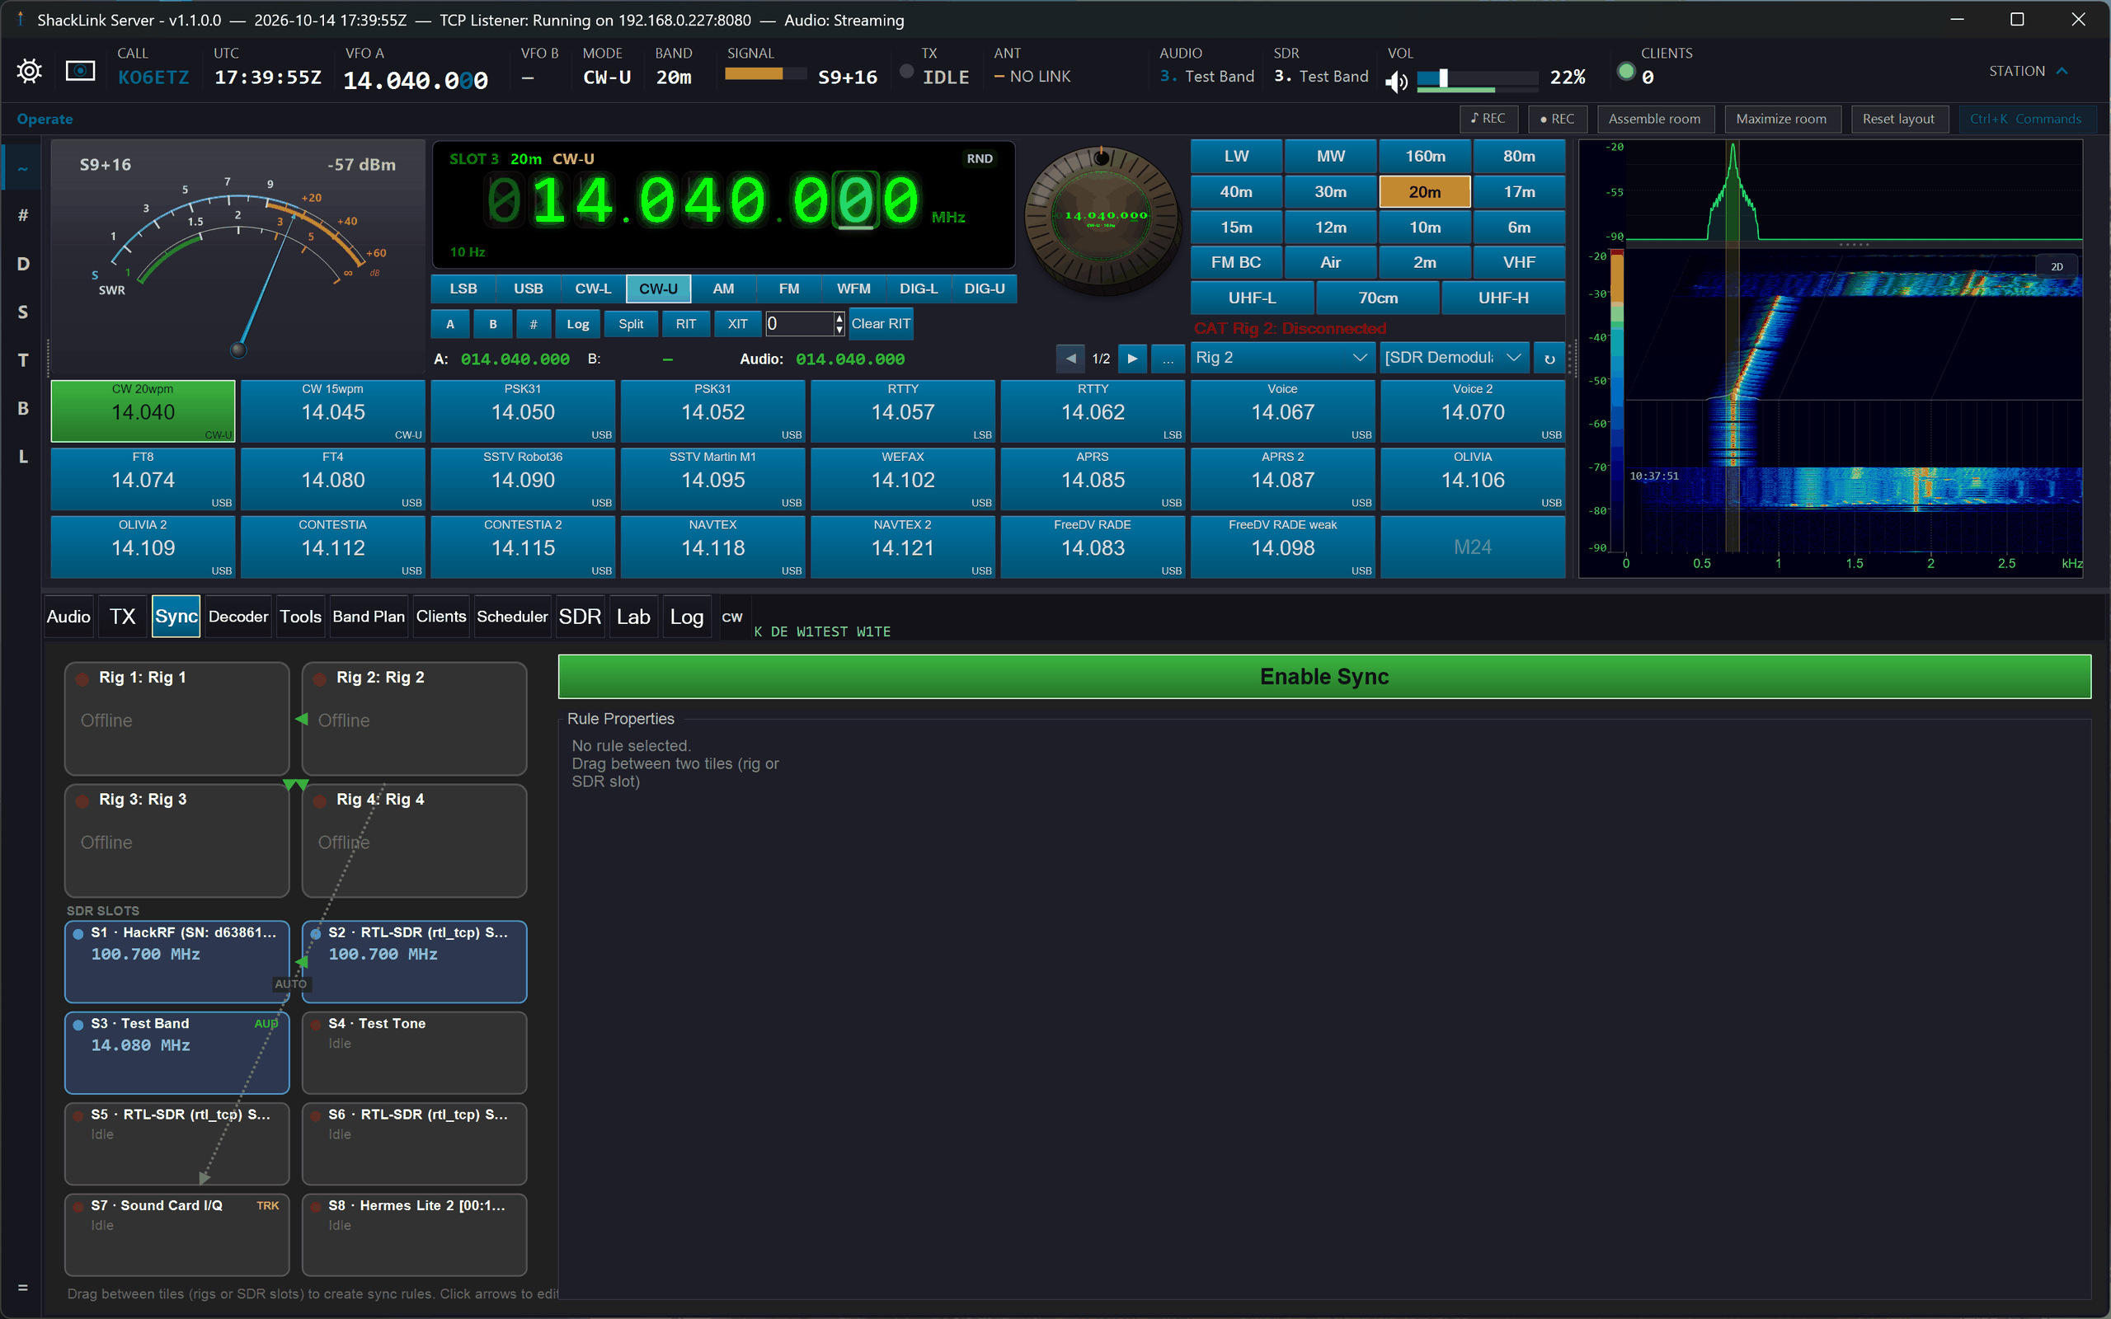Click the RND label on frequency display
2111x1319 pixels.
pyautogui.click(x=980, y=159)
